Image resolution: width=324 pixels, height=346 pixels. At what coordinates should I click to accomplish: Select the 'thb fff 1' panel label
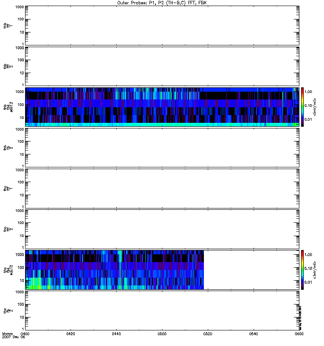coord(8,26)
